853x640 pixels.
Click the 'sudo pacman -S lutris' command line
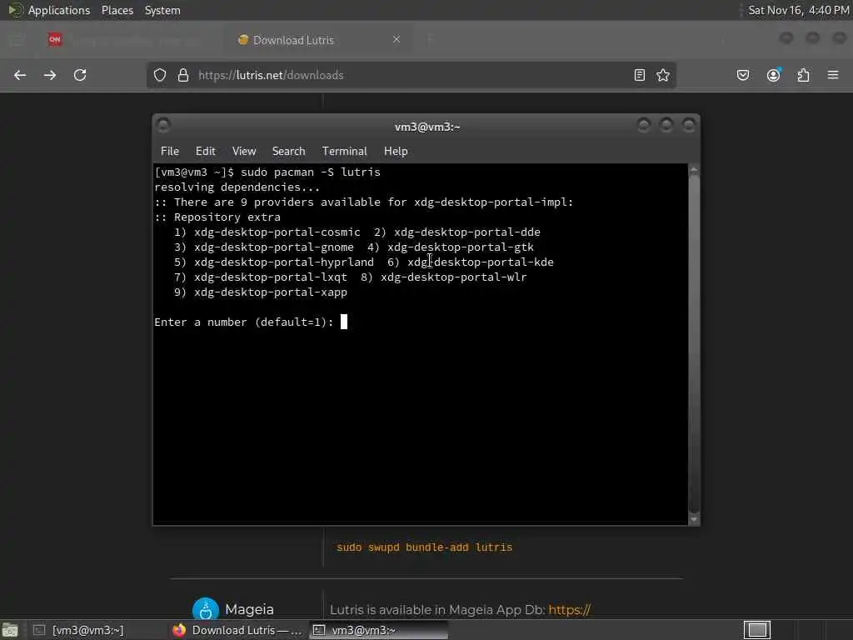[x=311, y=172]
